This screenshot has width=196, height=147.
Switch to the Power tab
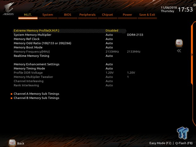click(127, 15)
